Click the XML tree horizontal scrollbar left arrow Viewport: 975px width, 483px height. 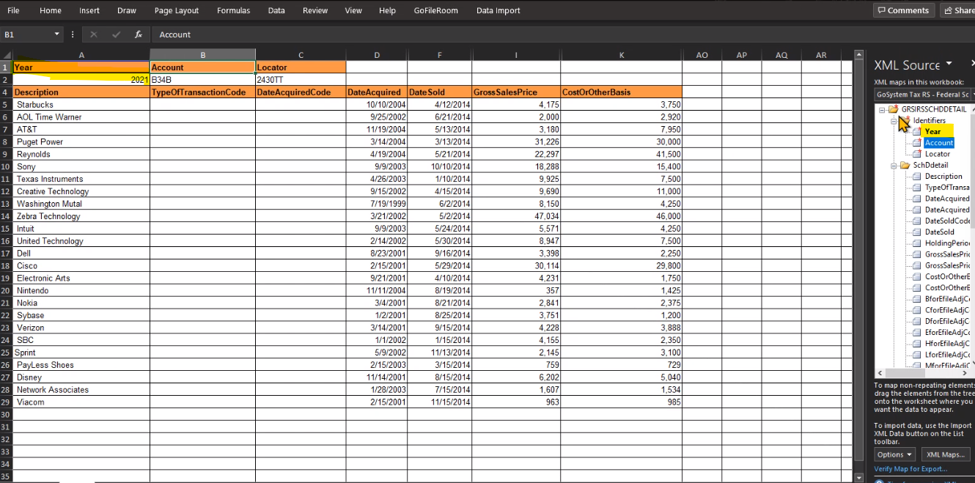pyautogui.click(x=879, y=373)
